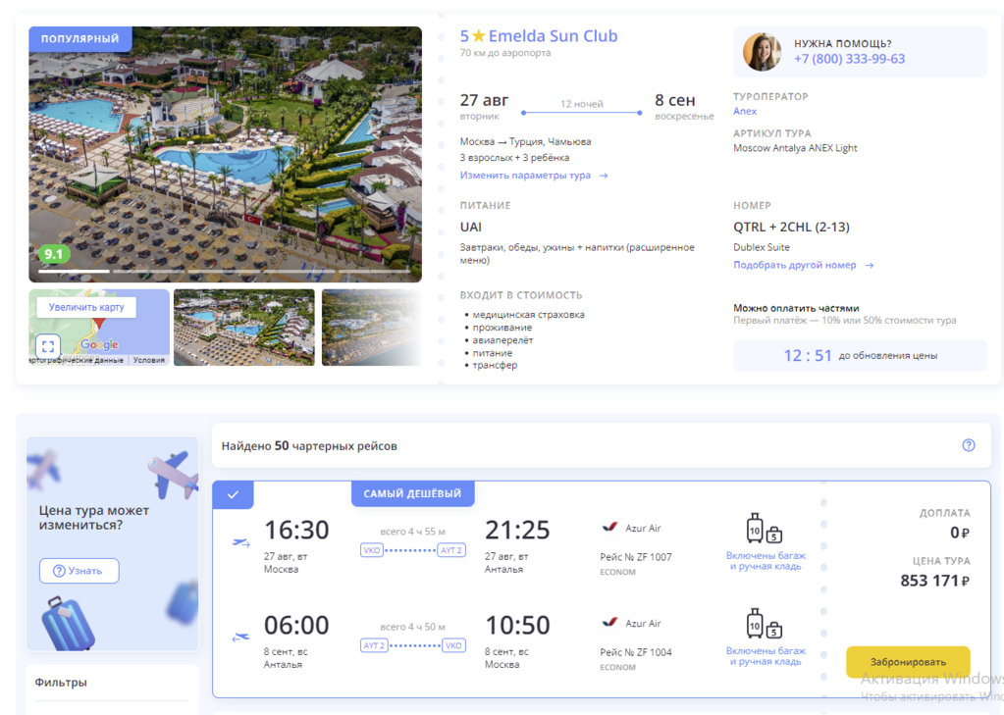This screenshot has height=715, width=1004.
Task: Click the Azur Air logo on flight ZF 1007
Action: click(609, 528)
